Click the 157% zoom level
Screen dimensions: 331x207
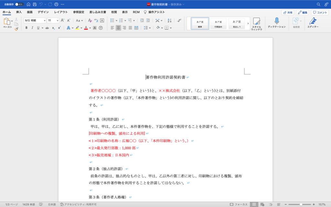pos(322,204)
